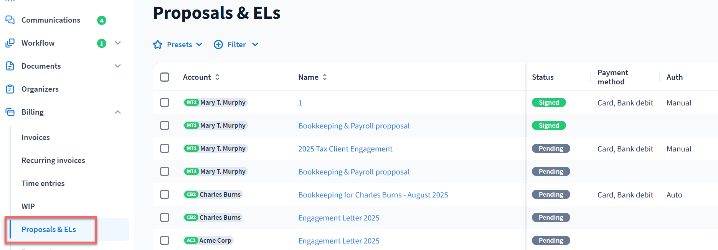Click the Organizers clipboard icon

tap(10, 89)
